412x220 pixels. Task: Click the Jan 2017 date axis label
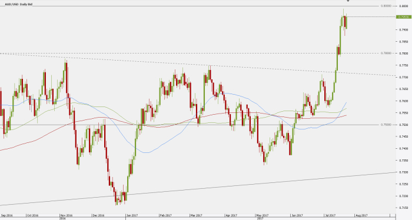point(132,215)
